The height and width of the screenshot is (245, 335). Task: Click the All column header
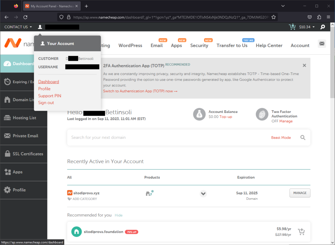69,178
